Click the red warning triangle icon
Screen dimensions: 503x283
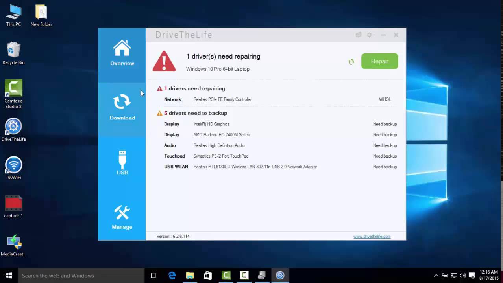click(x=164, y=61)
